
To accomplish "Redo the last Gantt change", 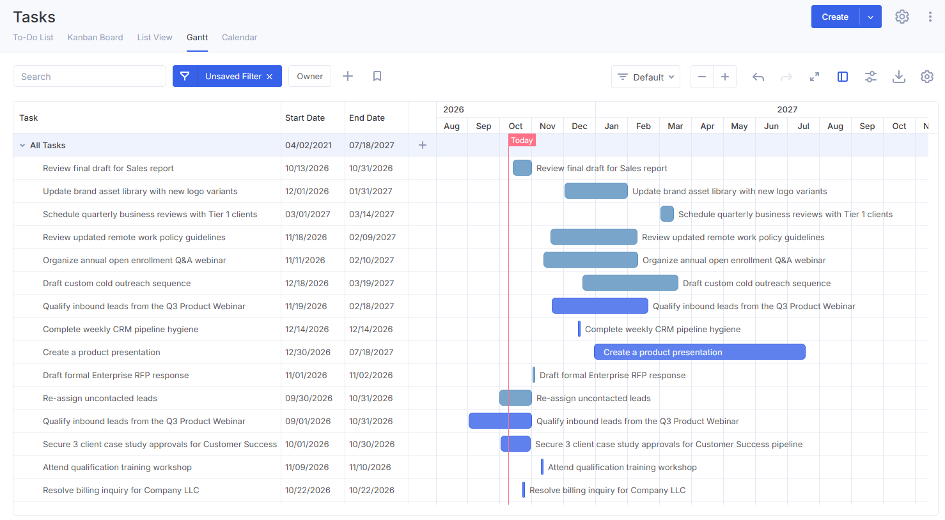I will tap(786, 77).
